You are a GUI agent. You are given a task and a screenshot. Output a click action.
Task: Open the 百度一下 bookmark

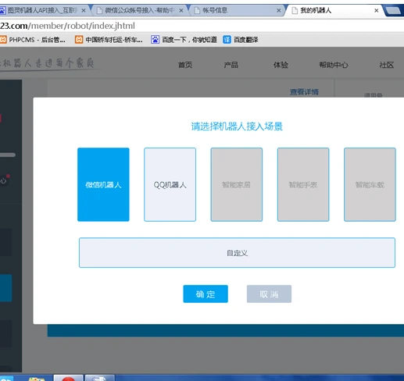click(x=184, y=40)
